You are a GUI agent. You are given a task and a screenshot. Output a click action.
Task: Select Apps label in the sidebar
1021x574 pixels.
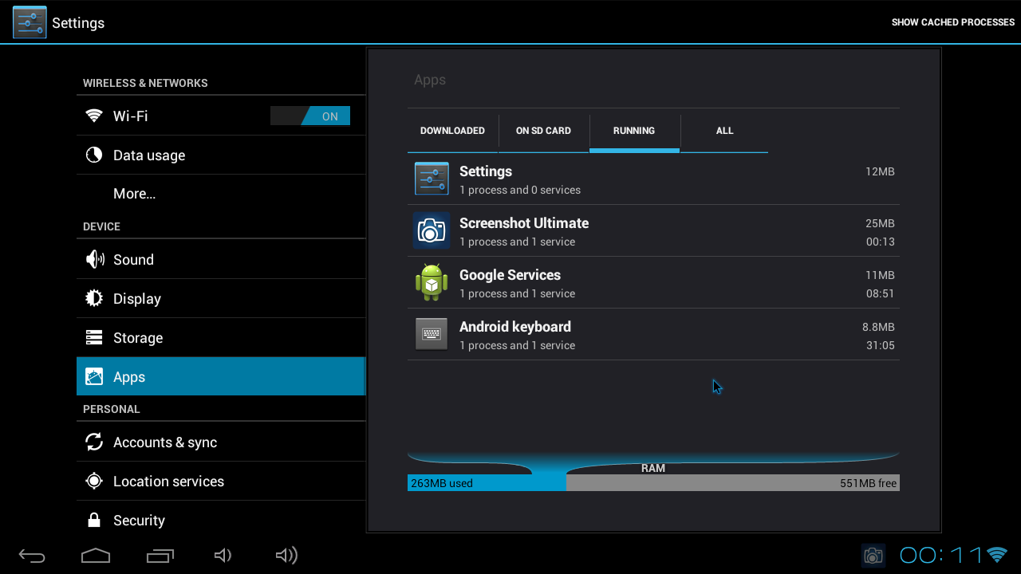(129, 377)
